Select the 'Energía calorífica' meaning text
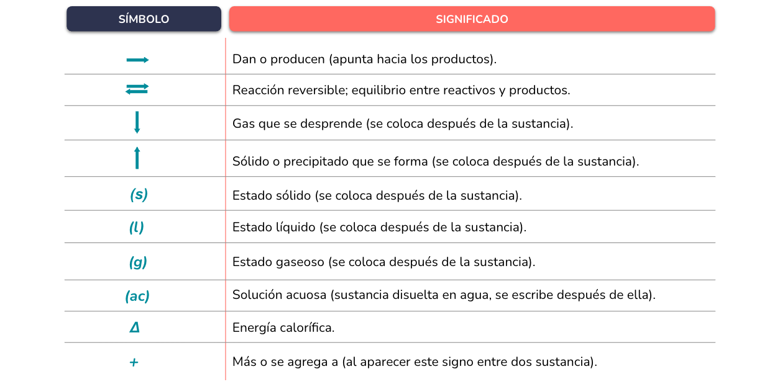 click(283, 327)
